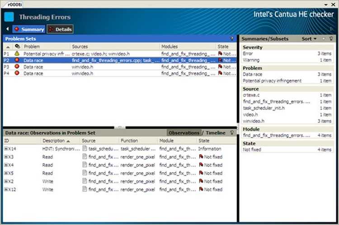339x225 pixels.
Task: Filter by State 'Not fixed' 4 items
Action: 287,150
